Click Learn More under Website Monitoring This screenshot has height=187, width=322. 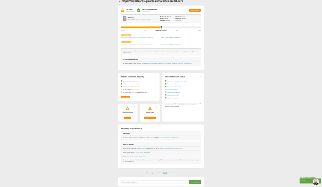click(x=127, y=118)
